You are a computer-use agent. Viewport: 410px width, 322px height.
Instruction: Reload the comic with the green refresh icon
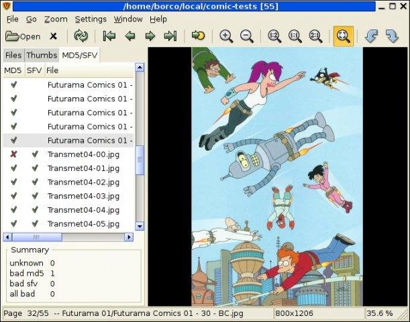pyautogui.click(x=81, y=36)
